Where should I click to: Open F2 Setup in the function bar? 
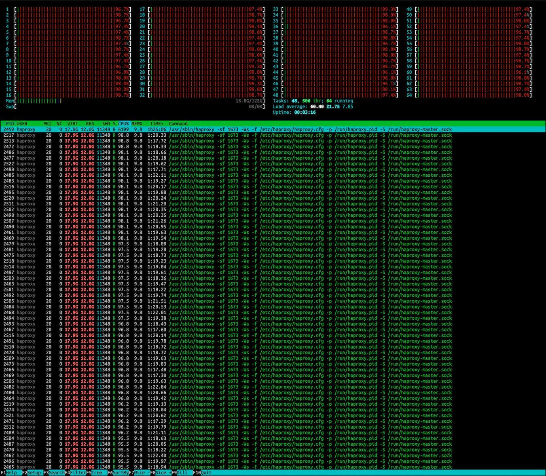(x=32, y=473)
